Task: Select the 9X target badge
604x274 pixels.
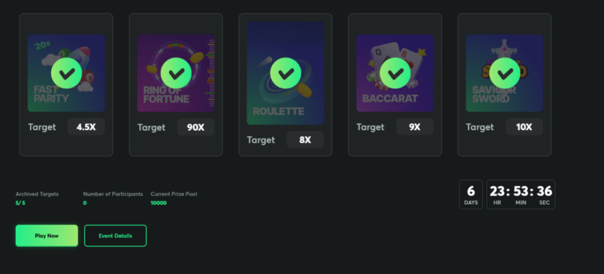Action: [414, 127]
